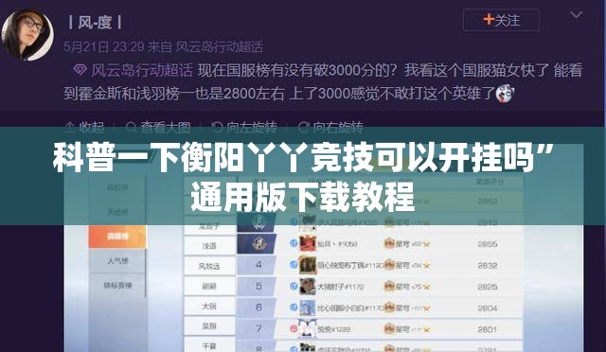Screen dimensions: 606x352
Task: Open the poster's profile avatar
Action: point(27,34)
